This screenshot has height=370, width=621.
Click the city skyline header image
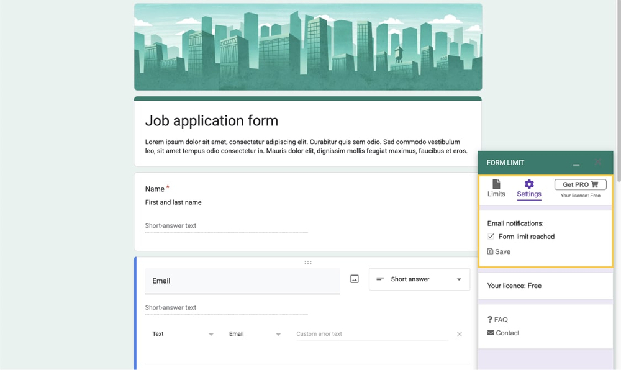click(308, 47)
